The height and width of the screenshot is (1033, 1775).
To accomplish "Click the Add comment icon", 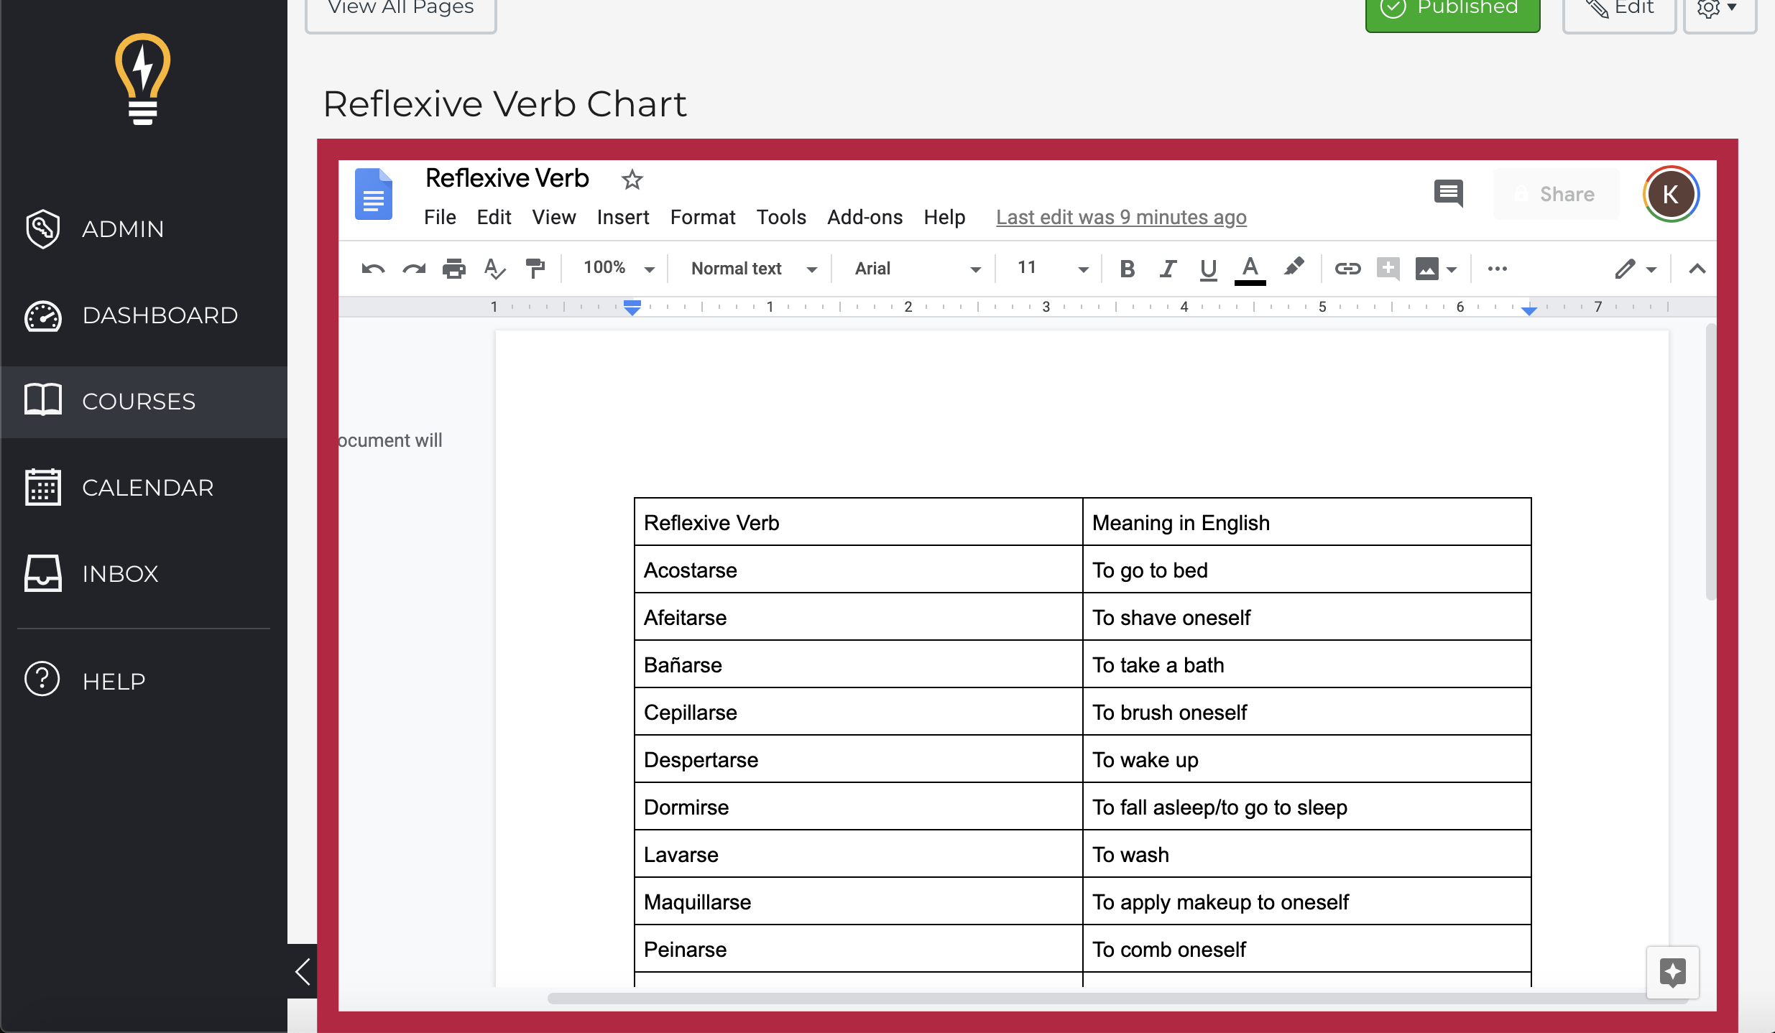I will click(1388, 269).
